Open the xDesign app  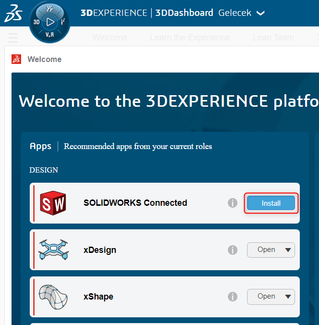point(266,250)
